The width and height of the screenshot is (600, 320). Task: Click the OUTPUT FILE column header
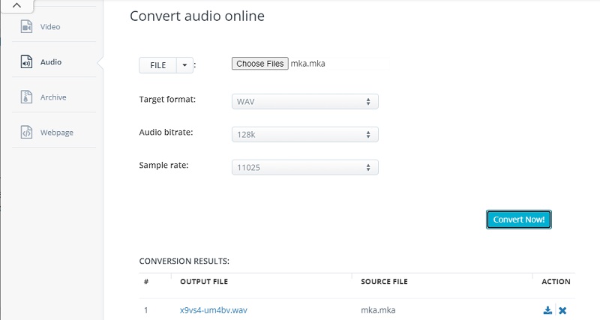pyautogui.click(x=203, y=282)
